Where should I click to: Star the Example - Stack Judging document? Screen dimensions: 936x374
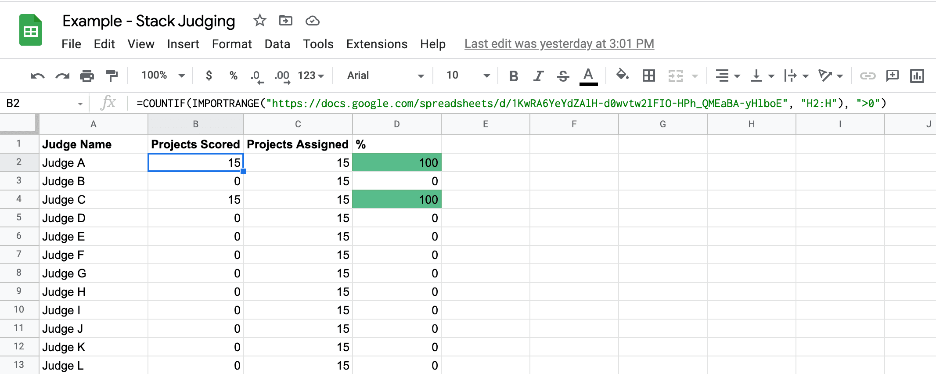[x=260, y=20]
